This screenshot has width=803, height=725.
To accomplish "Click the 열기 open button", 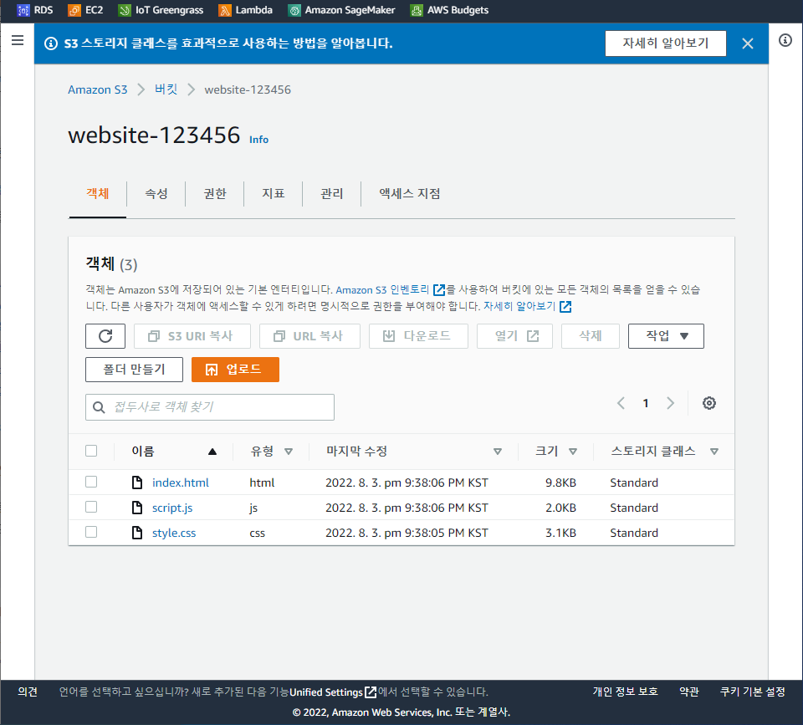I will click(x=514, y=336).
